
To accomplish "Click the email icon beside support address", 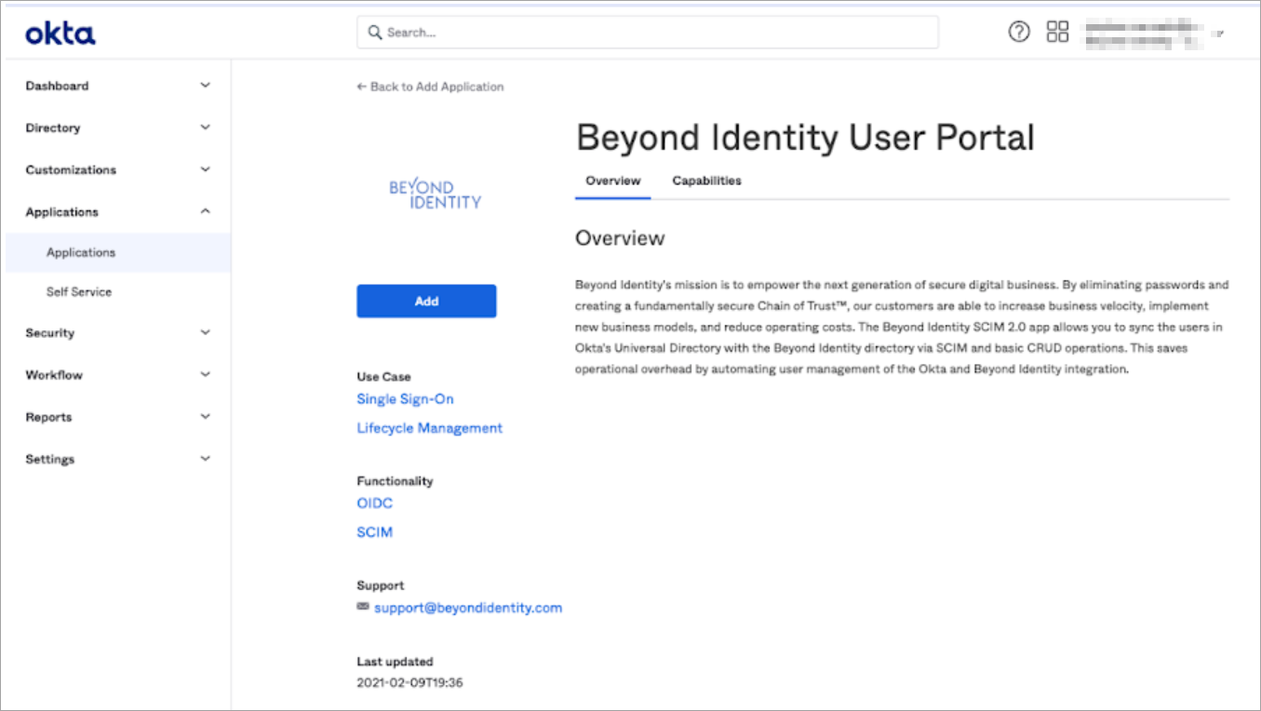I will click(361, 607).
